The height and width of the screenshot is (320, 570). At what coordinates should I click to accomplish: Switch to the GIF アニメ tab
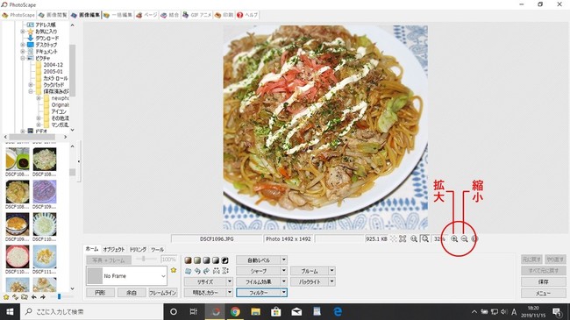point(196,15)
